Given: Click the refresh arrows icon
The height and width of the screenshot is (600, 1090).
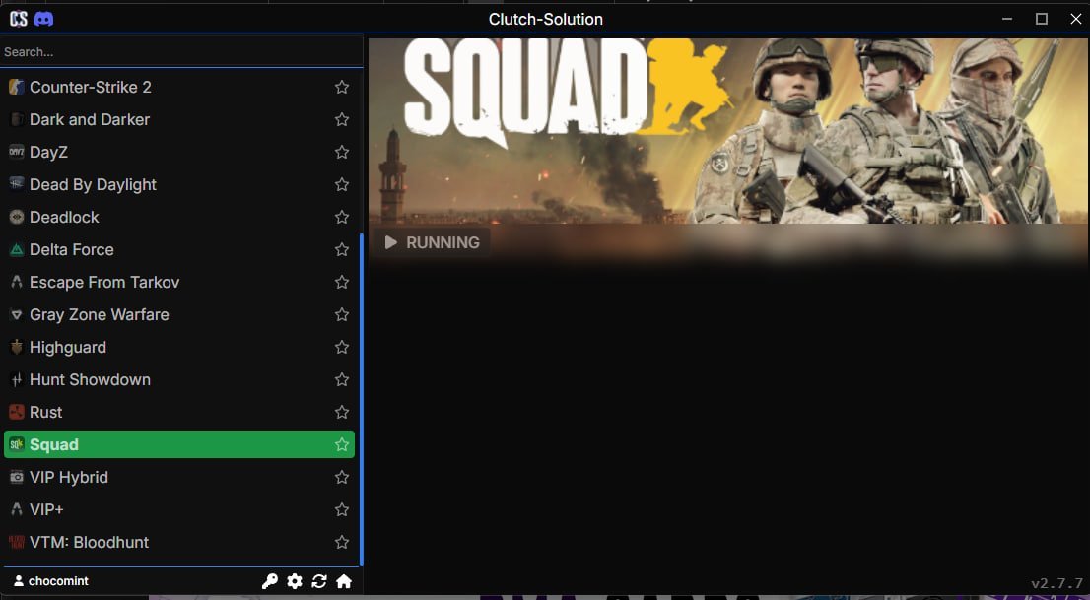Looking at the screenshot, I should (319, 581).
